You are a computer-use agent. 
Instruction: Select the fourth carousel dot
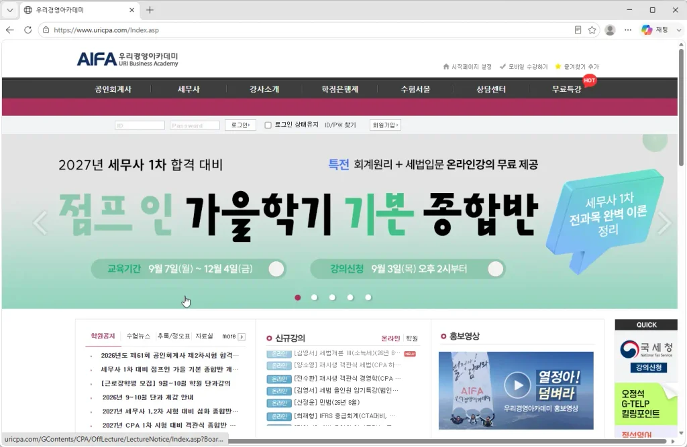(350, 298)
